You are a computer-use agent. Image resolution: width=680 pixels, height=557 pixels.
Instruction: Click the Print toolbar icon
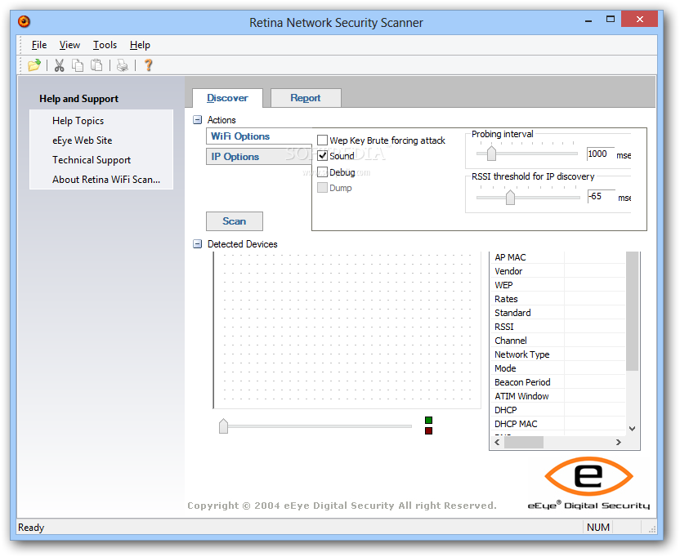pos(123,65)
